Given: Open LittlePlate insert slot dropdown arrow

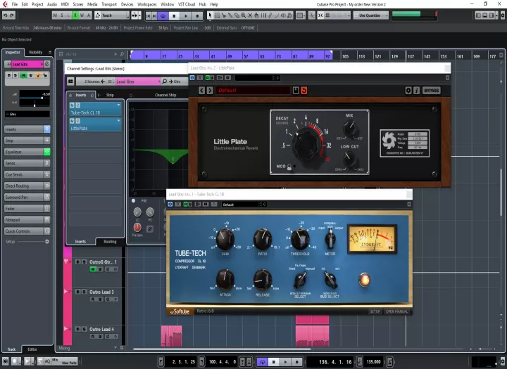Looking at the screenshot, I should point(119,121).
